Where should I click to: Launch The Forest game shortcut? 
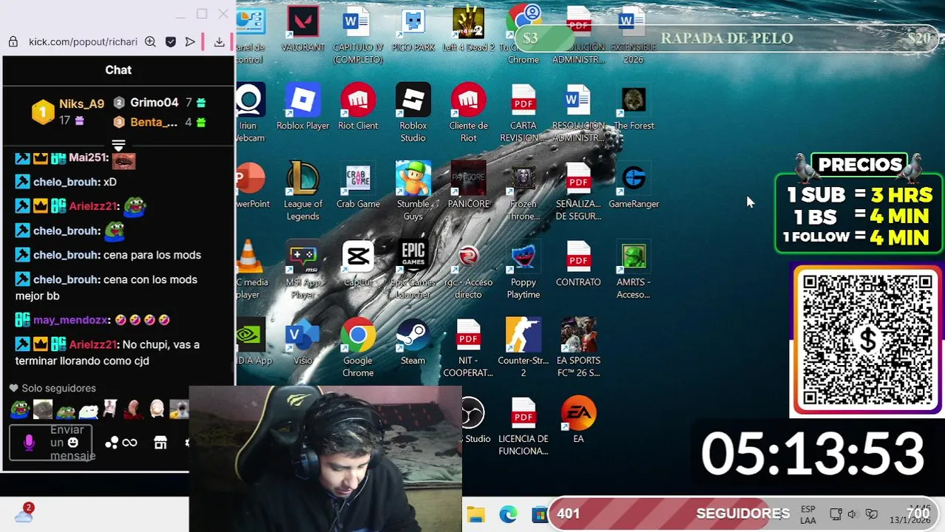[634, 108]
